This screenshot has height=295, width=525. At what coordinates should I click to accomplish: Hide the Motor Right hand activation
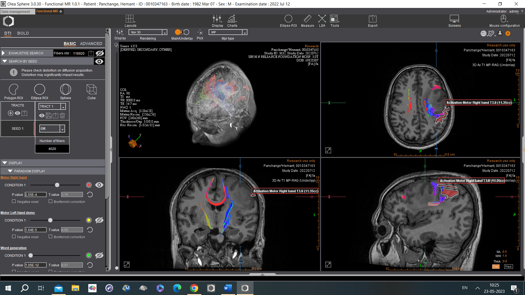99,185
